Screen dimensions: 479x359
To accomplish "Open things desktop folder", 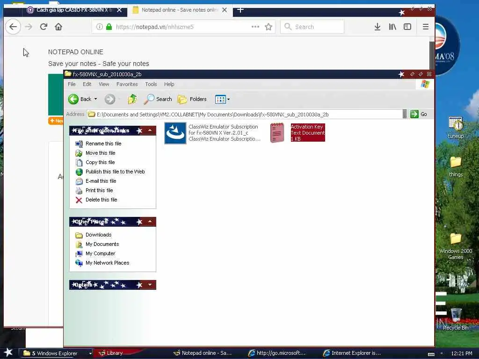I will coord(456,167).
